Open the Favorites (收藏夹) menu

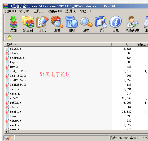point(55,11)
